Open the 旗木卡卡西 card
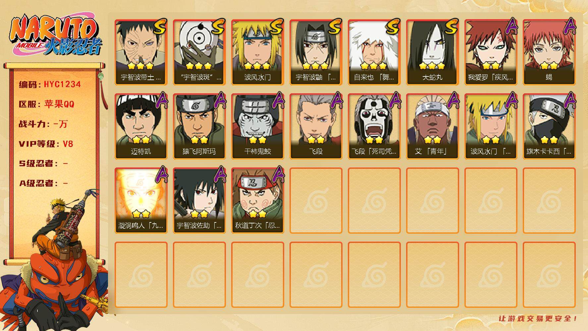This screenshot has height=331, width=588. point(549,126)
